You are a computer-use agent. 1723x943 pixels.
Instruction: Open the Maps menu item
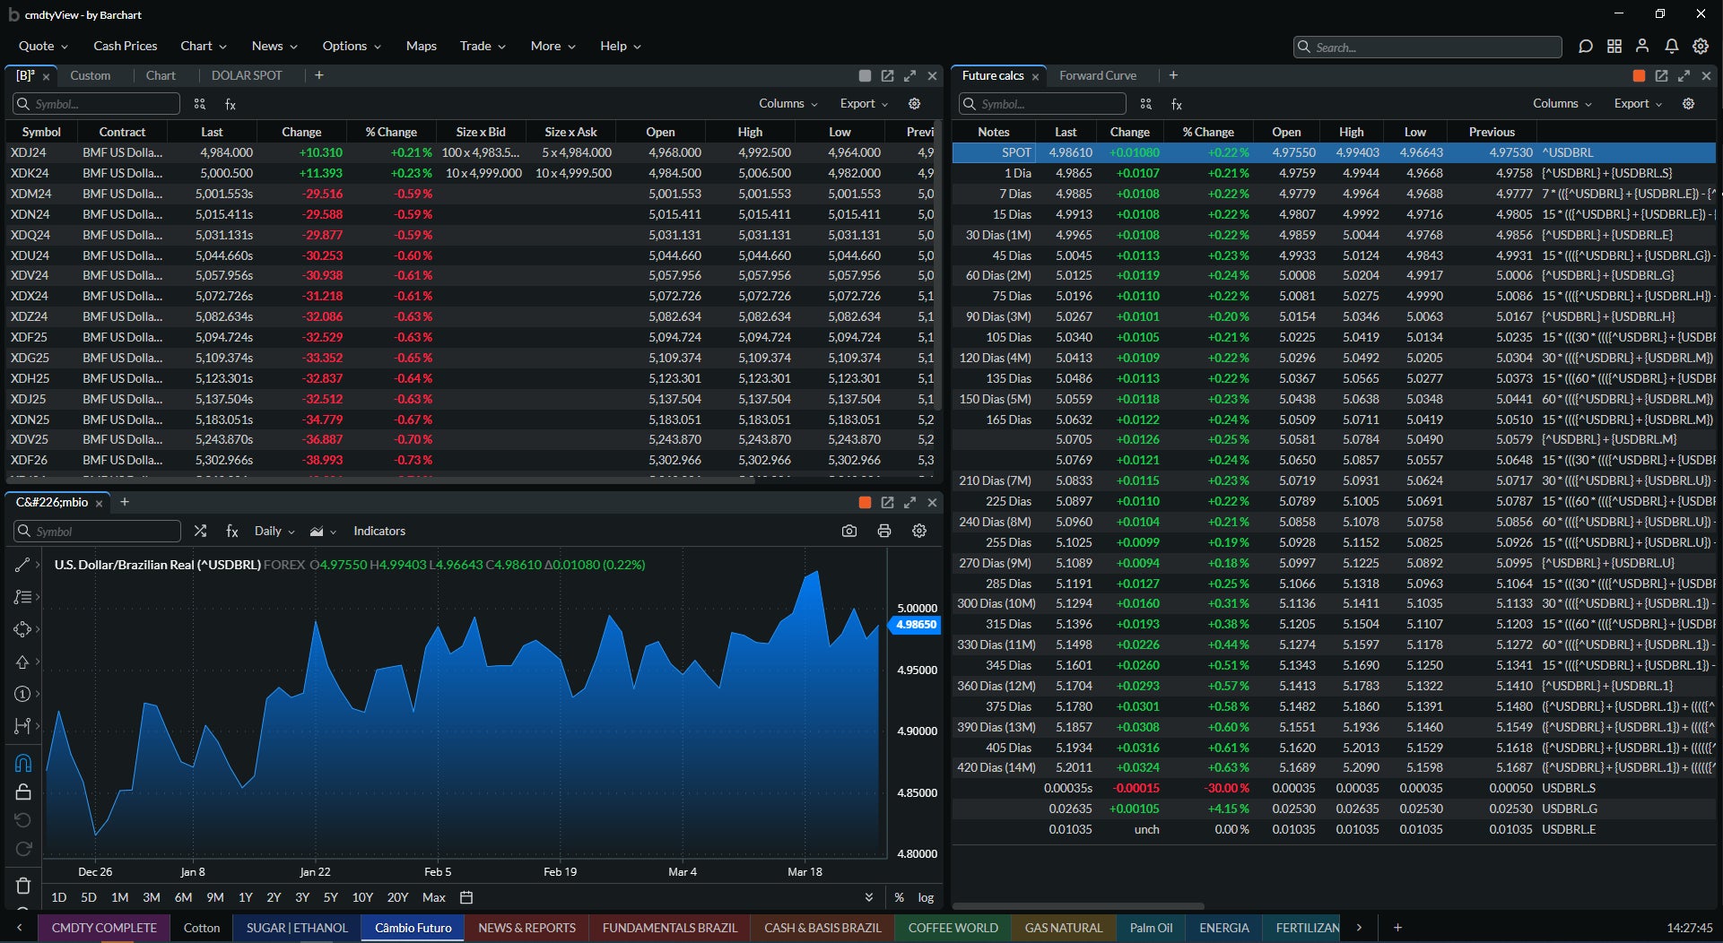421,46
